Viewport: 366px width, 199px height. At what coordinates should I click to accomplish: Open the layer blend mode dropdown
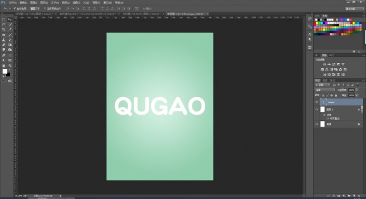tap(325, 90)
